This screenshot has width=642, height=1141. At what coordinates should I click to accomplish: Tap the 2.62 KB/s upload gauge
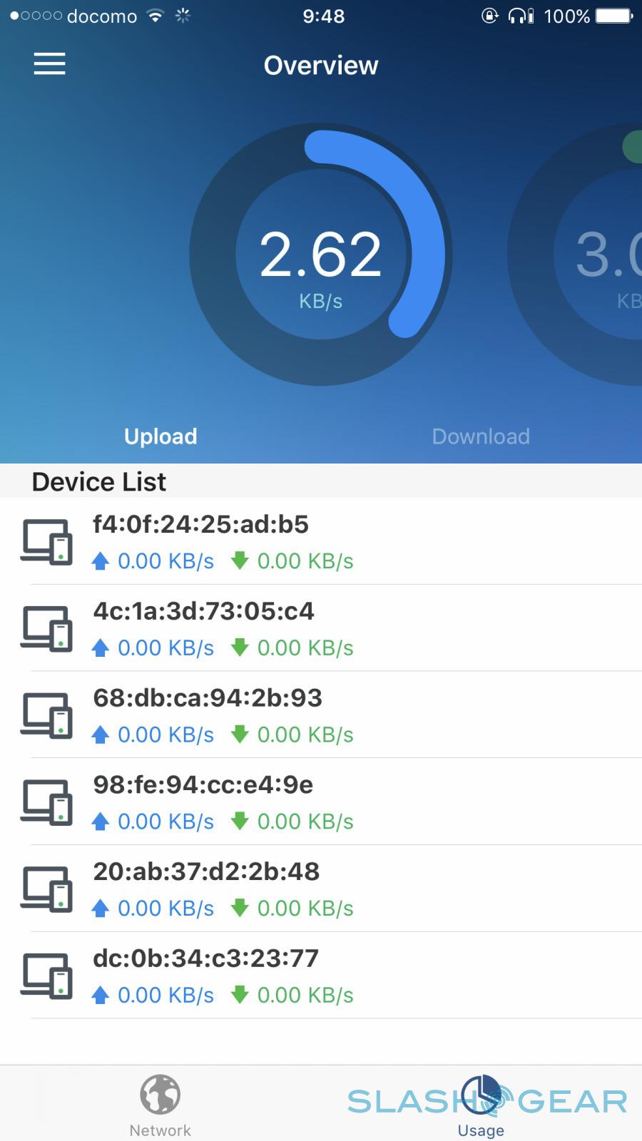coord(320,255)
